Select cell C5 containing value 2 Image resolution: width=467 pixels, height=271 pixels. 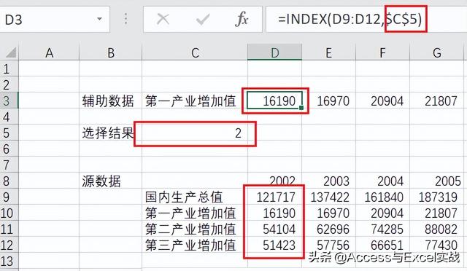195,133
